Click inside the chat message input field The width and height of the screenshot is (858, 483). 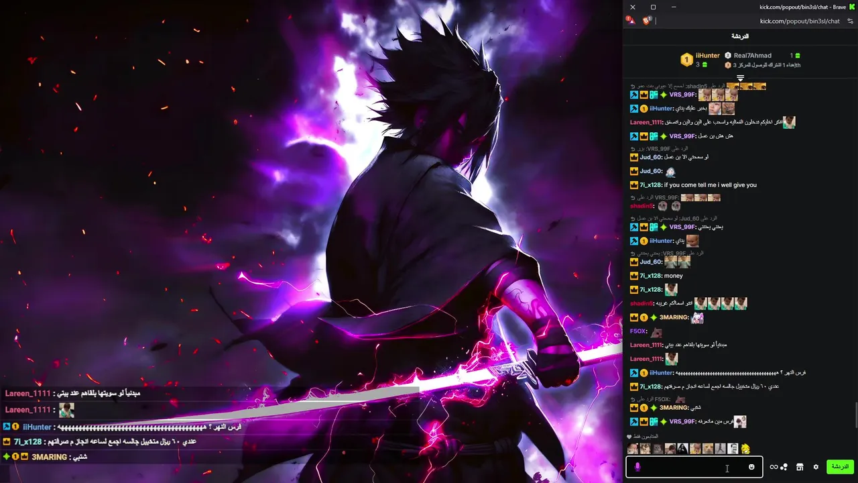pos(694,467)
